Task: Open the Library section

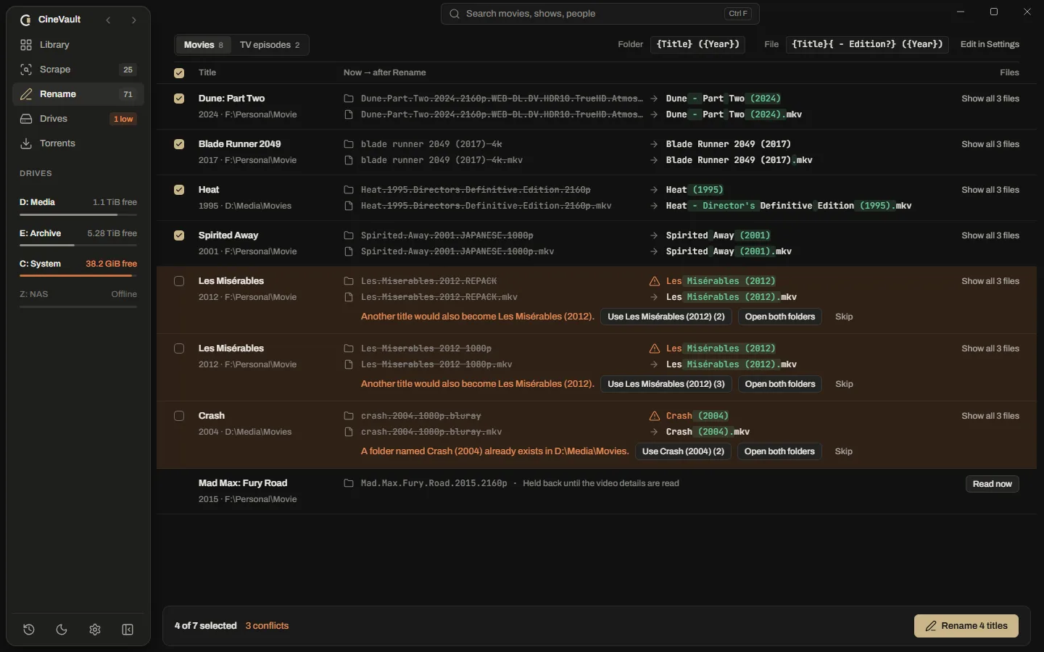Action: [78, 45]
